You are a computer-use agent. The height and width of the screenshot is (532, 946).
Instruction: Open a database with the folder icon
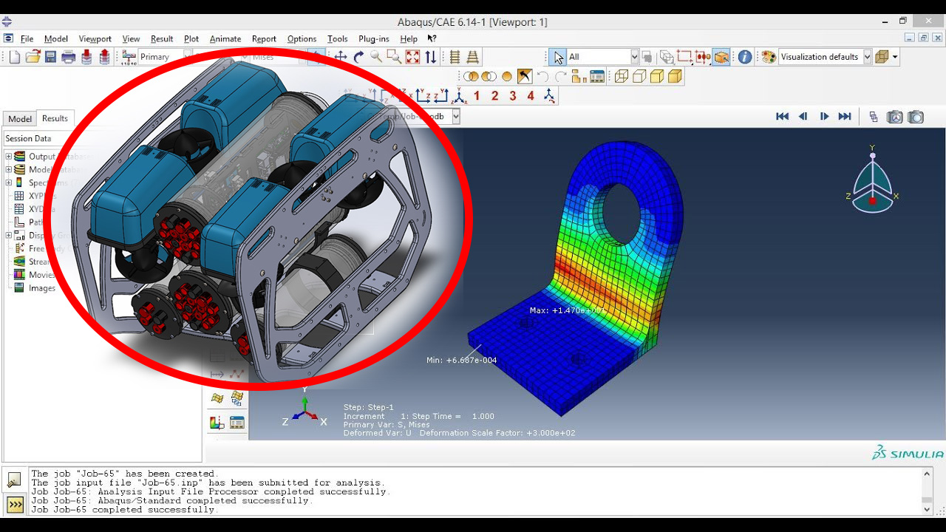33,57
